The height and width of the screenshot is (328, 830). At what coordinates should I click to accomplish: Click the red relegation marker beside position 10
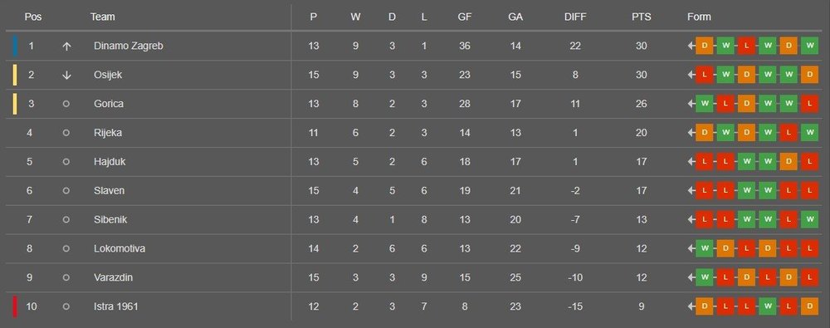(15, 306)
